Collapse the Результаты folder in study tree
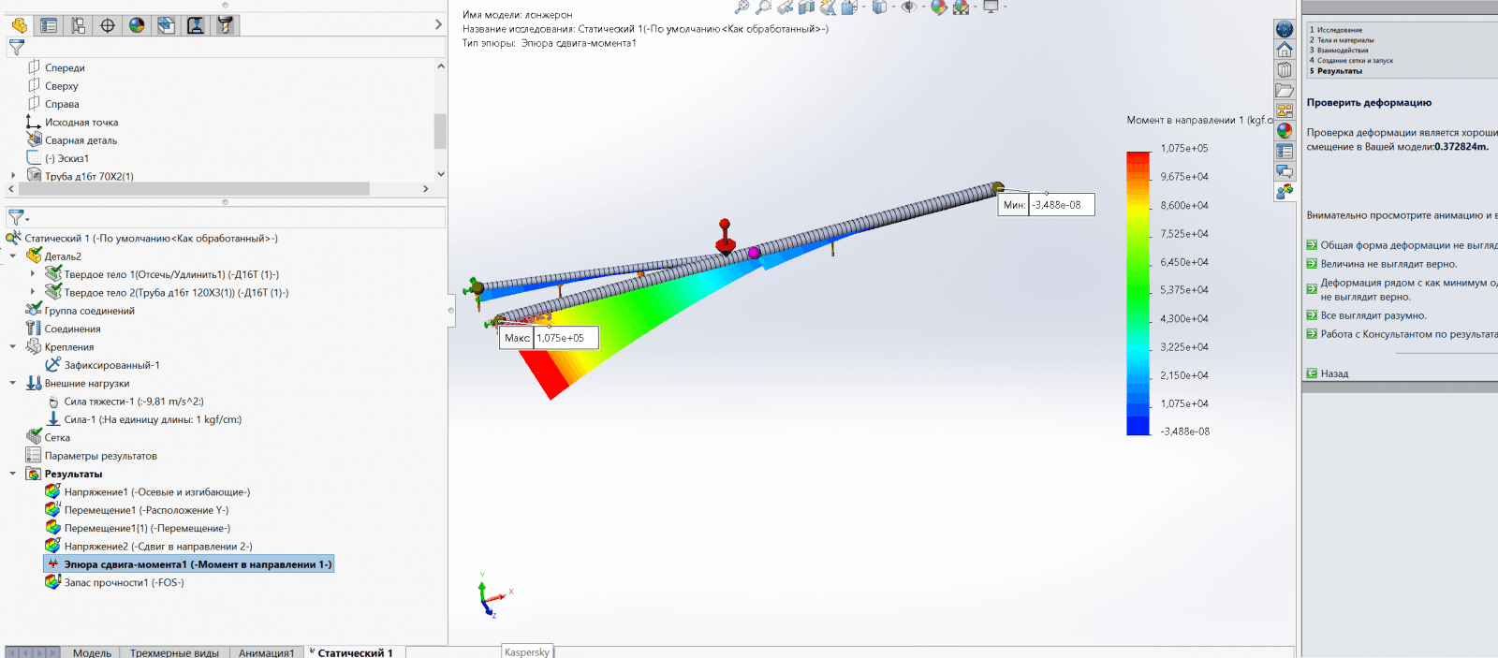The width and height of the screenshot is (1498, 658). tap(12, 474)
